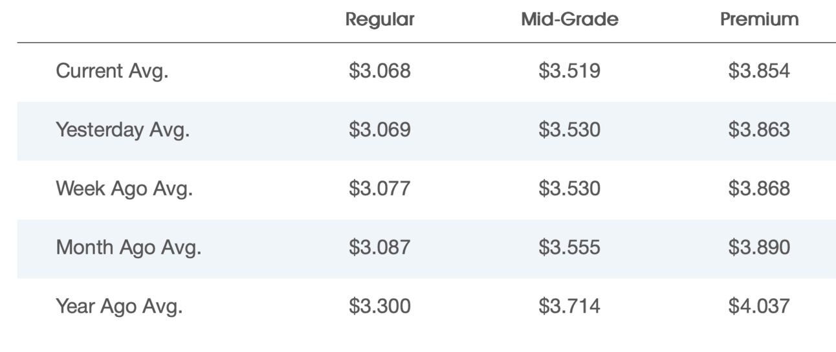Image resolution: width=836 pixels, height=352 pixels.
Task: Click yesterday's Premium price $3.863
Action: [759, 130]
